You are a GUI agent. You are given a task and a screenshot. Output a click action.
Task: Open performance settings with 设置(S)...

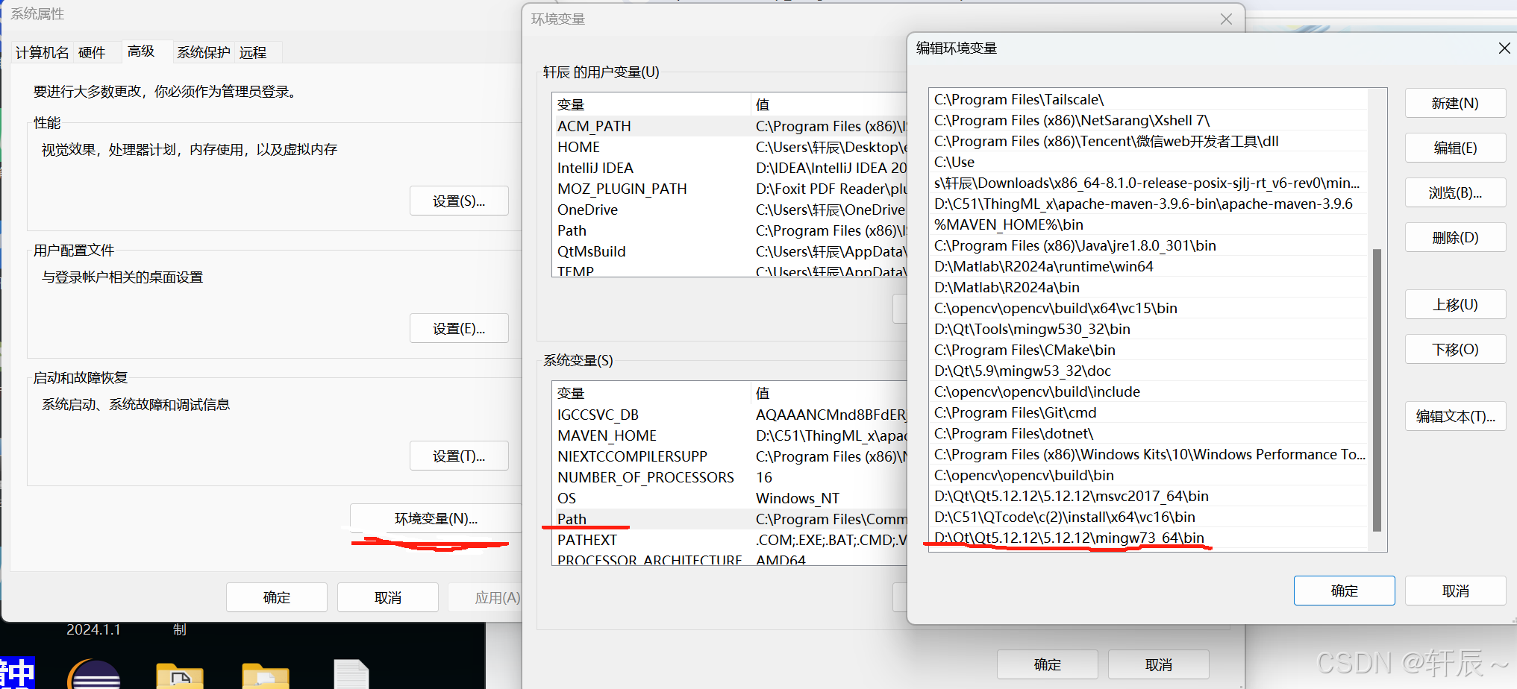[459, 201]
